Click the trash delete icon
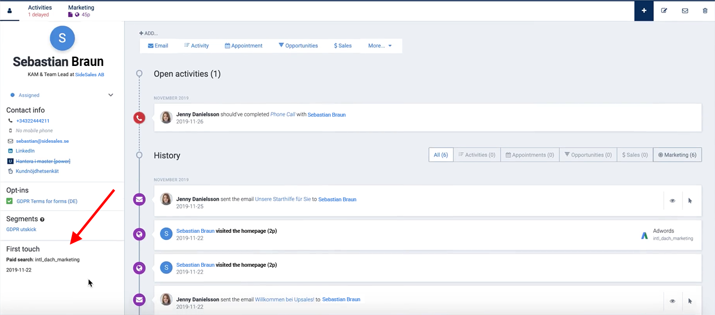This screenshot has height=315, width=715. [705, 11]
